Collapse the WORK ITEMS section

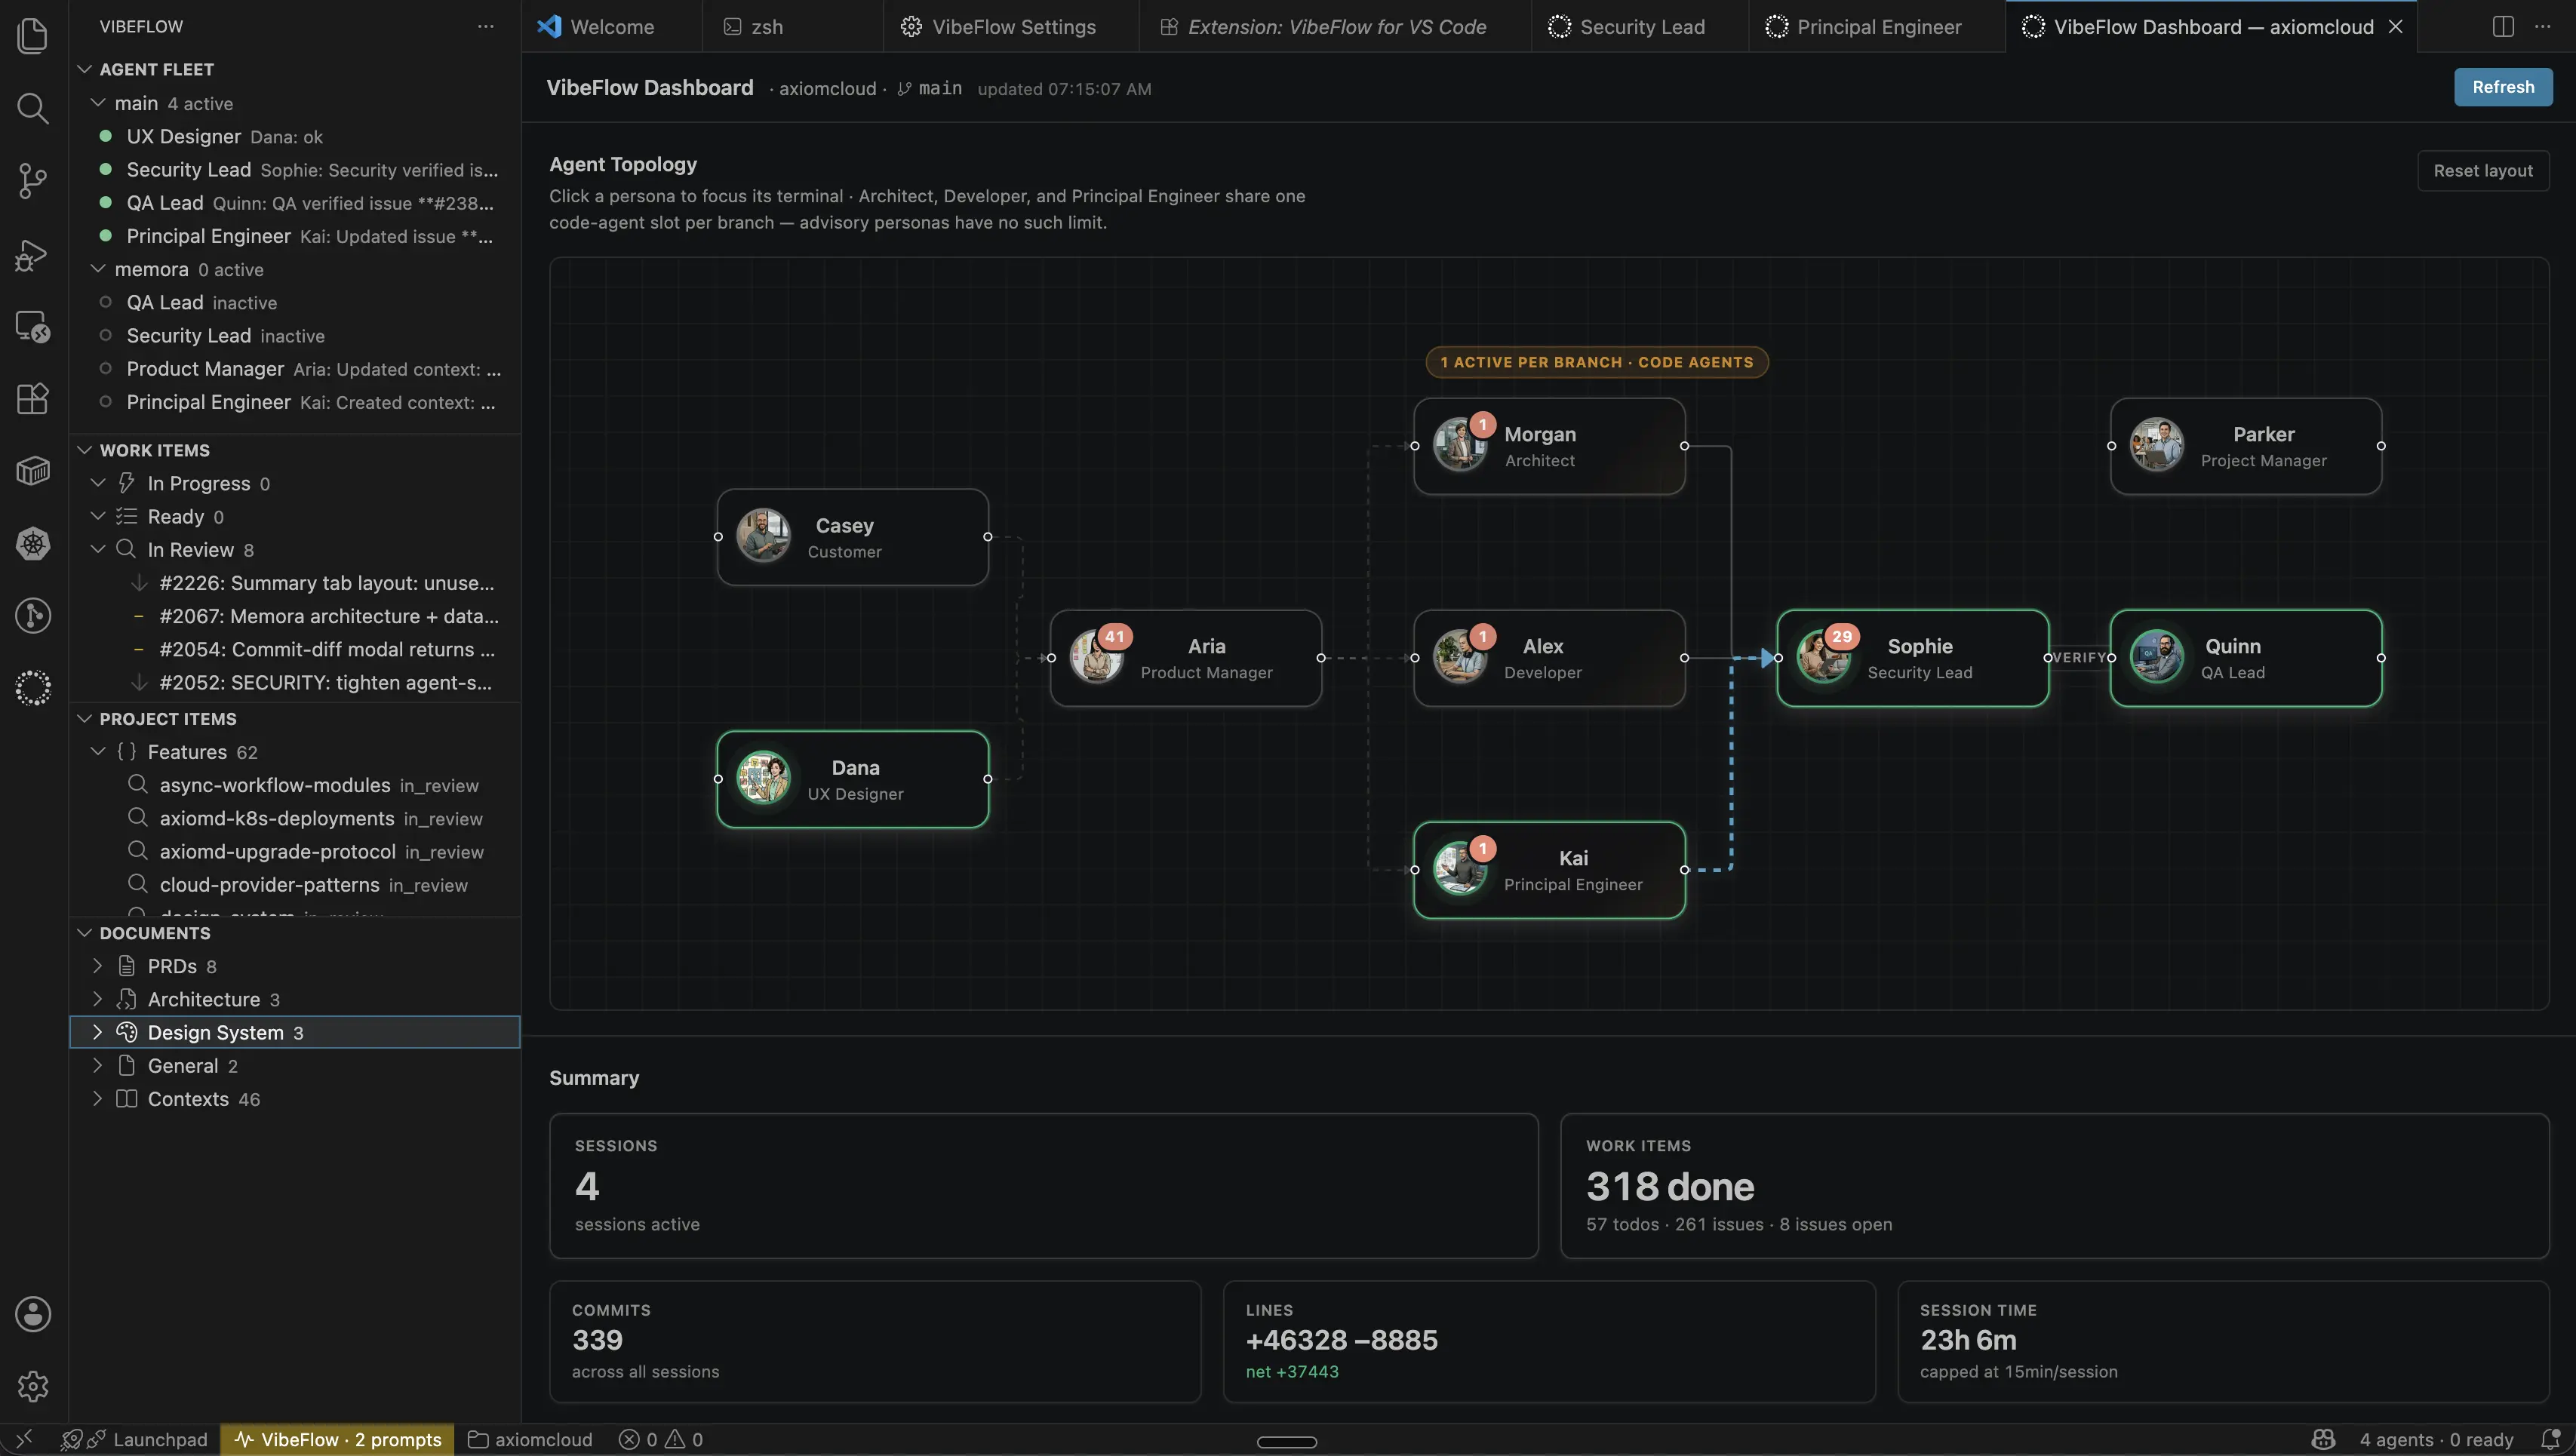[85, 450]
